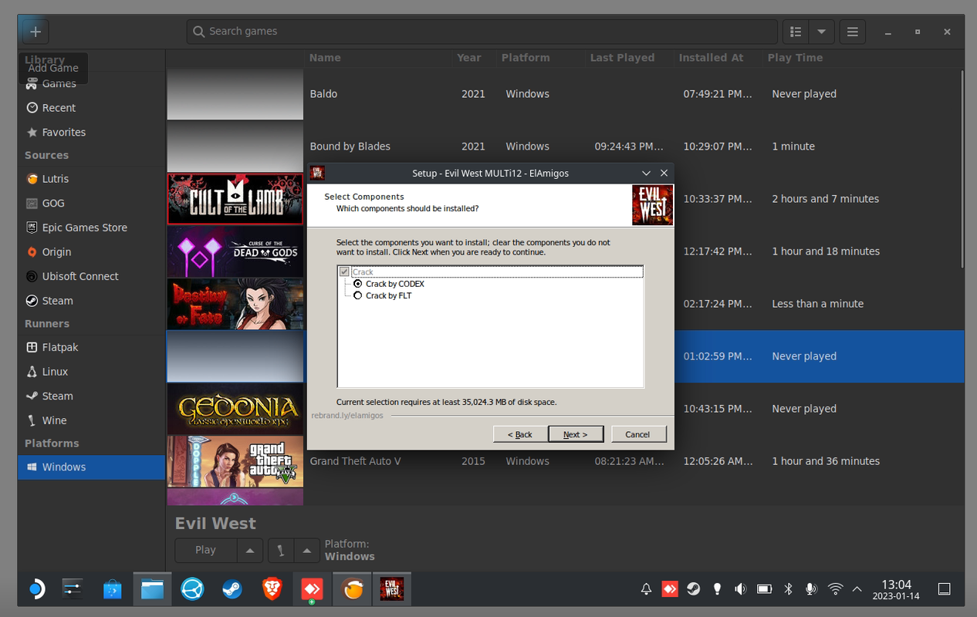This screenshot has width=977, height=617.
Task: Select the Bound by Blades row
Action: pos(565,147)
